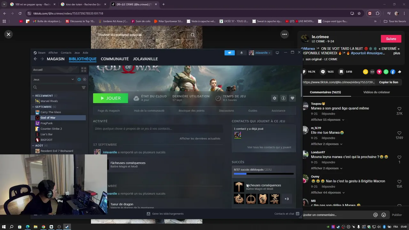
Task: Select Counter-Strike 2 in the library
Action: point(51,129)
